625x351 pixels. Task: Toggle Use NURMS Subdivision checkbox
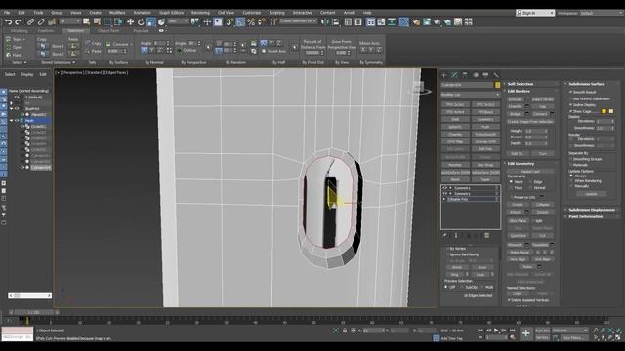click(570, 98)
